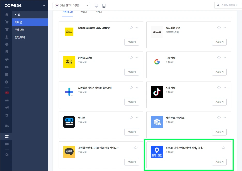The height and width of the screenshot is (171, 242).
Task: Click the SILD app logo
Action: point(157,32)
